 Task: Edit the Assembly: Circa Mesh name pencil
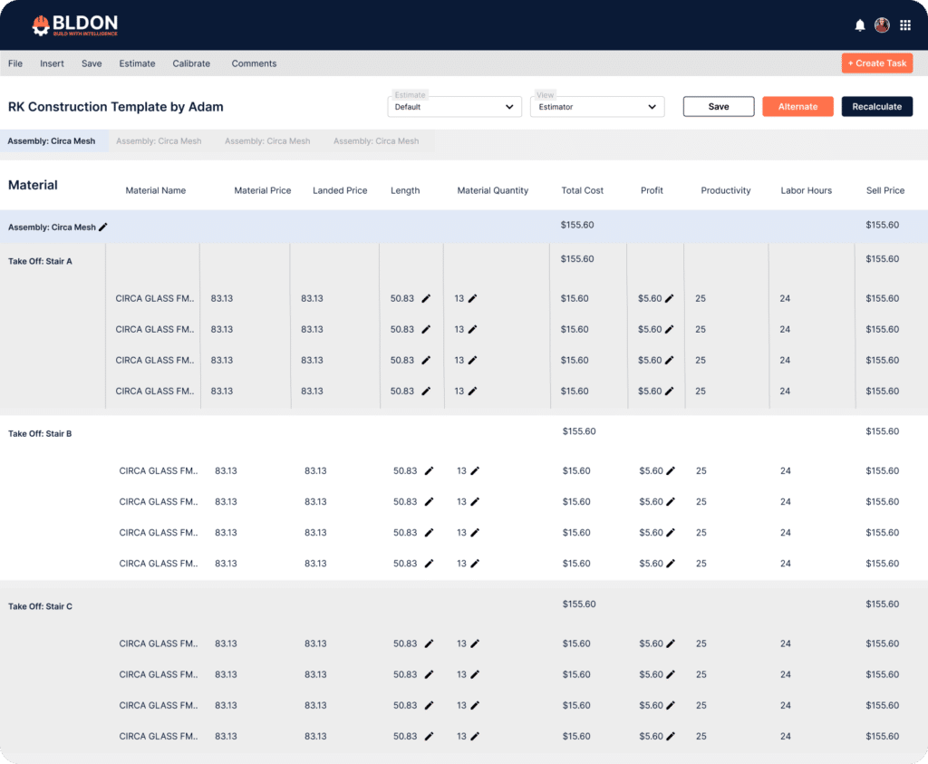click(x=103, y=227)
